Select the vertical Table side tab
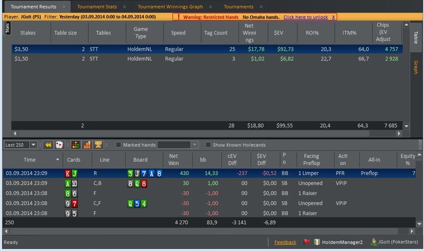This screenshot has width=424, height=251. point(416,37)
